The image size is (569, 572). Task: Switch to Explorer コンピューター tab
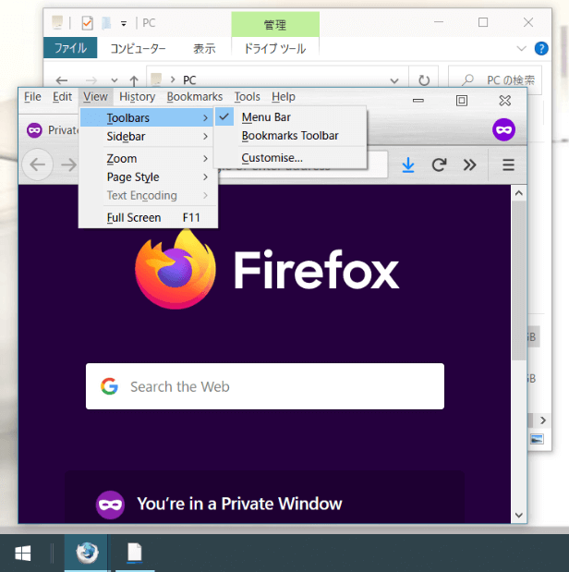(138, 49)
